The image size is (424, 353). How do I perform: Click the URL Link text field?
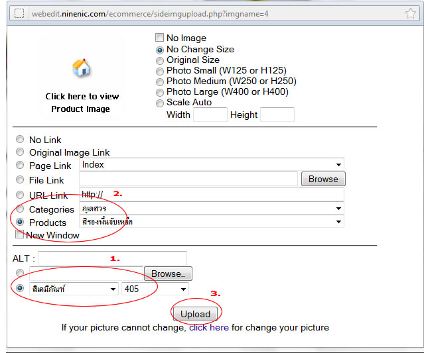[x=211, y=194]
